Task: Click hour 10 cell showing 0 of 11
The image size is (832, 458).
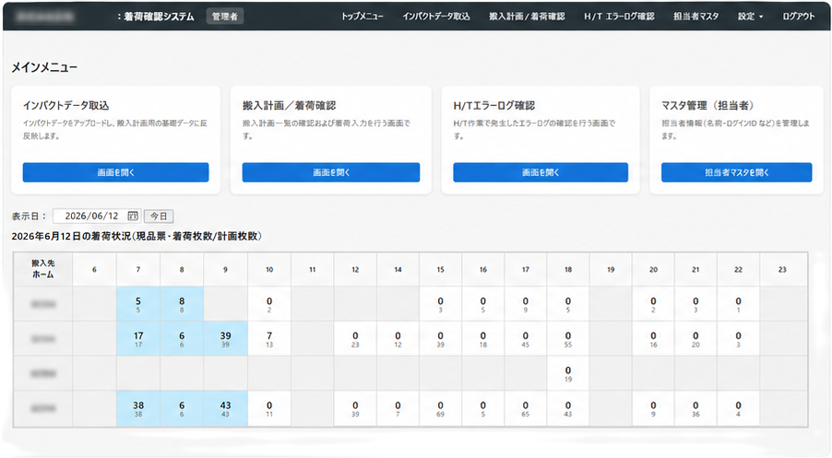Action: 269,408
